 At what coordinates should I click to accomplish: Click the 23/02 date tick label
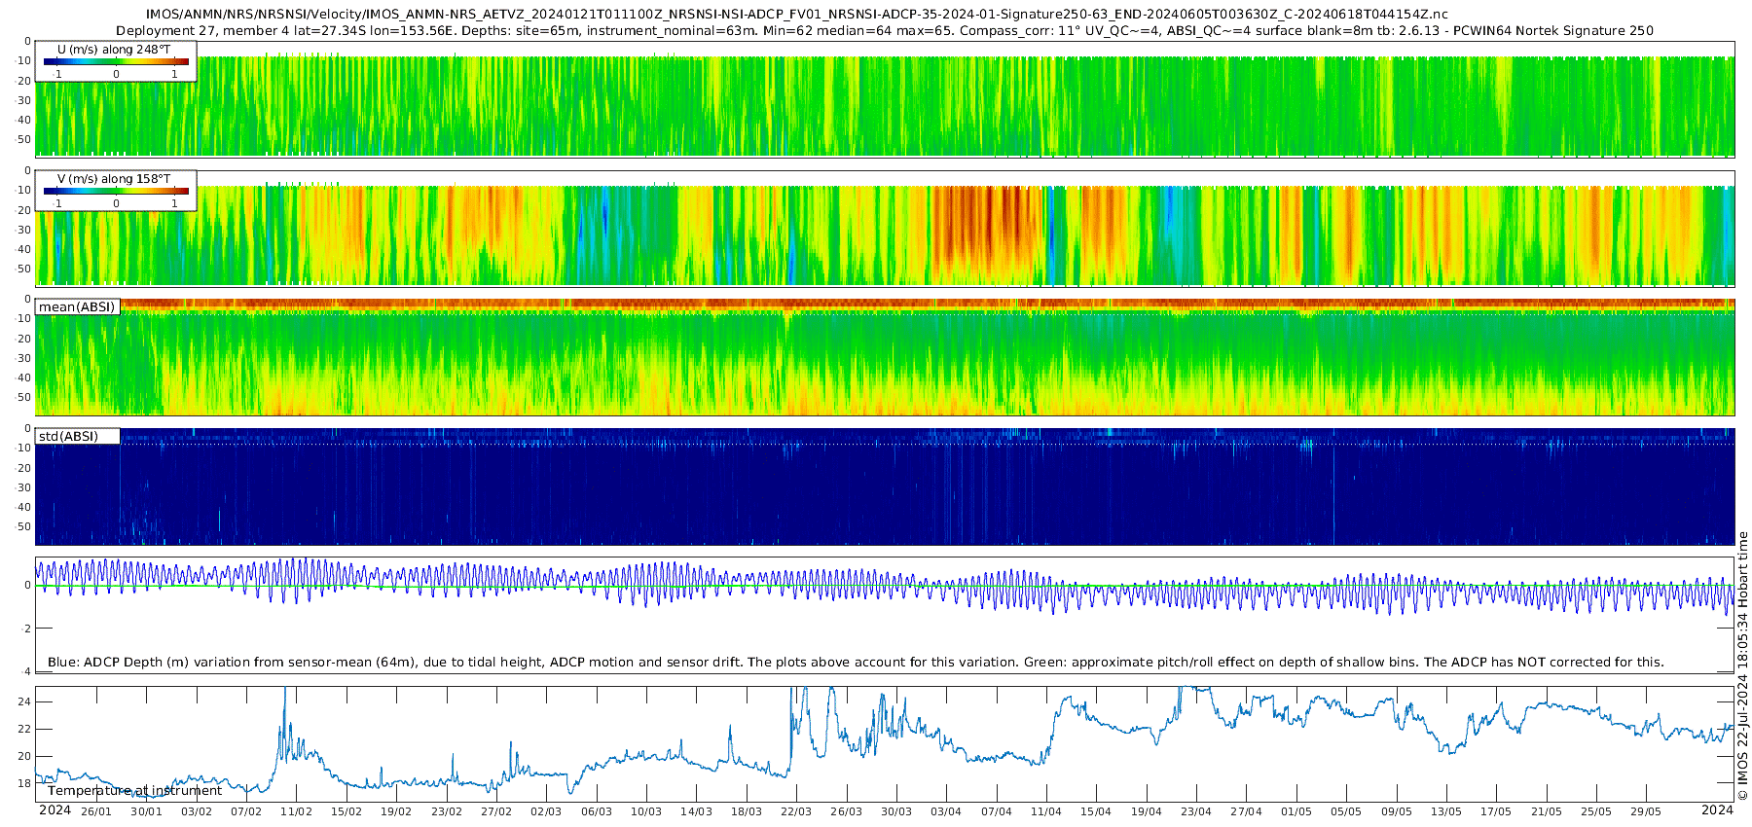(x=447, y=811)
